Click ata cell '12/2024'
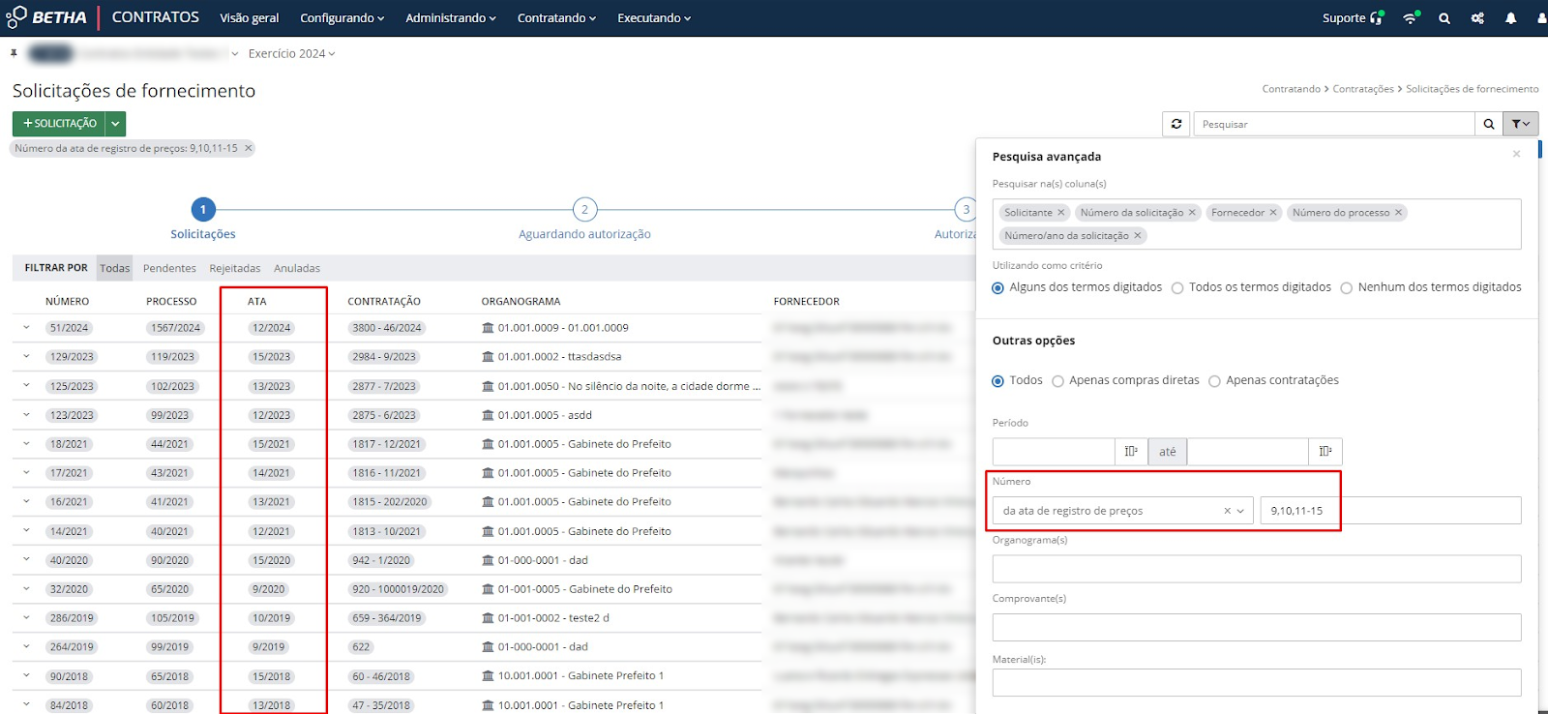Viewport: 1548px width, 714px height. pyautogui.click(x=272, y=328)
